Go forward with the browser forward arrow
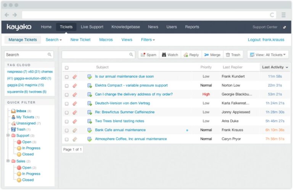Image resolution: width=293 pixels, height=190 pixels. pos(15,15)
